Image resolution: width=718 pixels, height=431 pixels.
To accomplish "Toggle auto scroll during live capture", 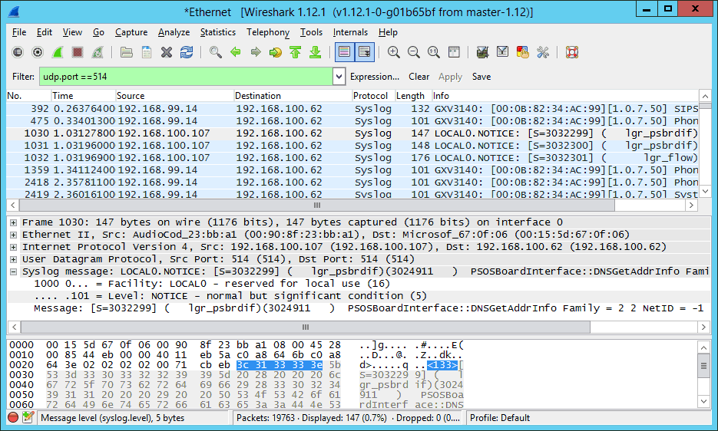I will pos(365,52).
